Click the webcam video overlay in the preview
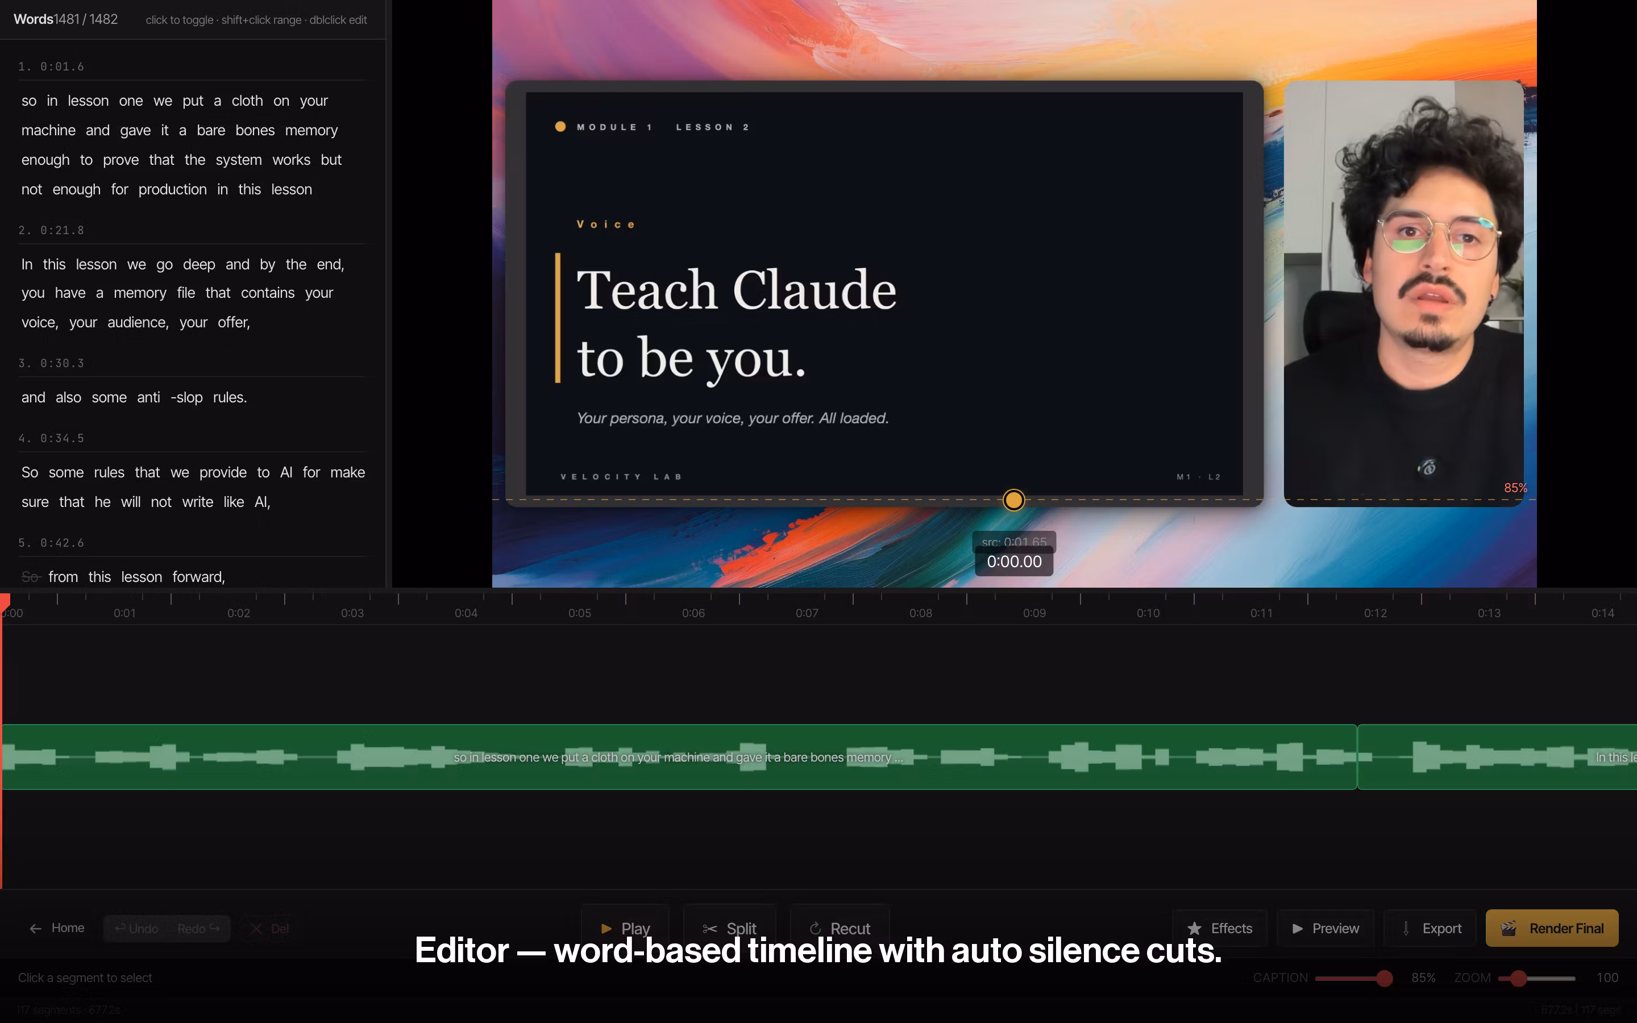This screenshot has height=1023, width=1637. click(1403, 293)
